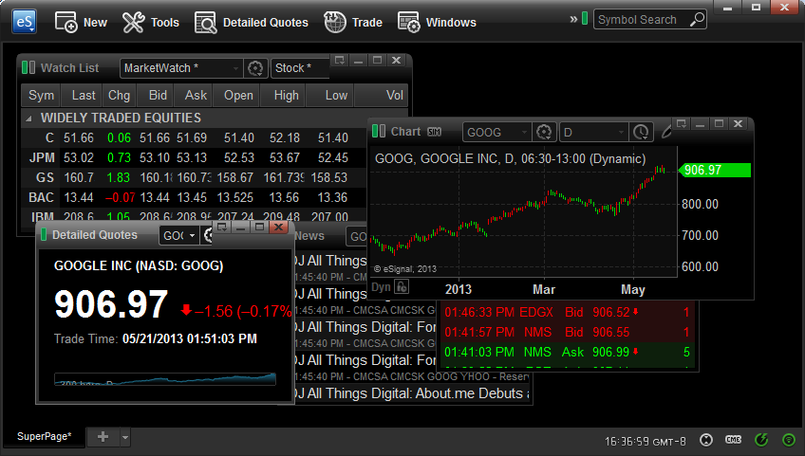Viewport: 805px width, 456px height.
Task: Open the Detailed Quotes symbol dropdown
Action: pos(178,235)
